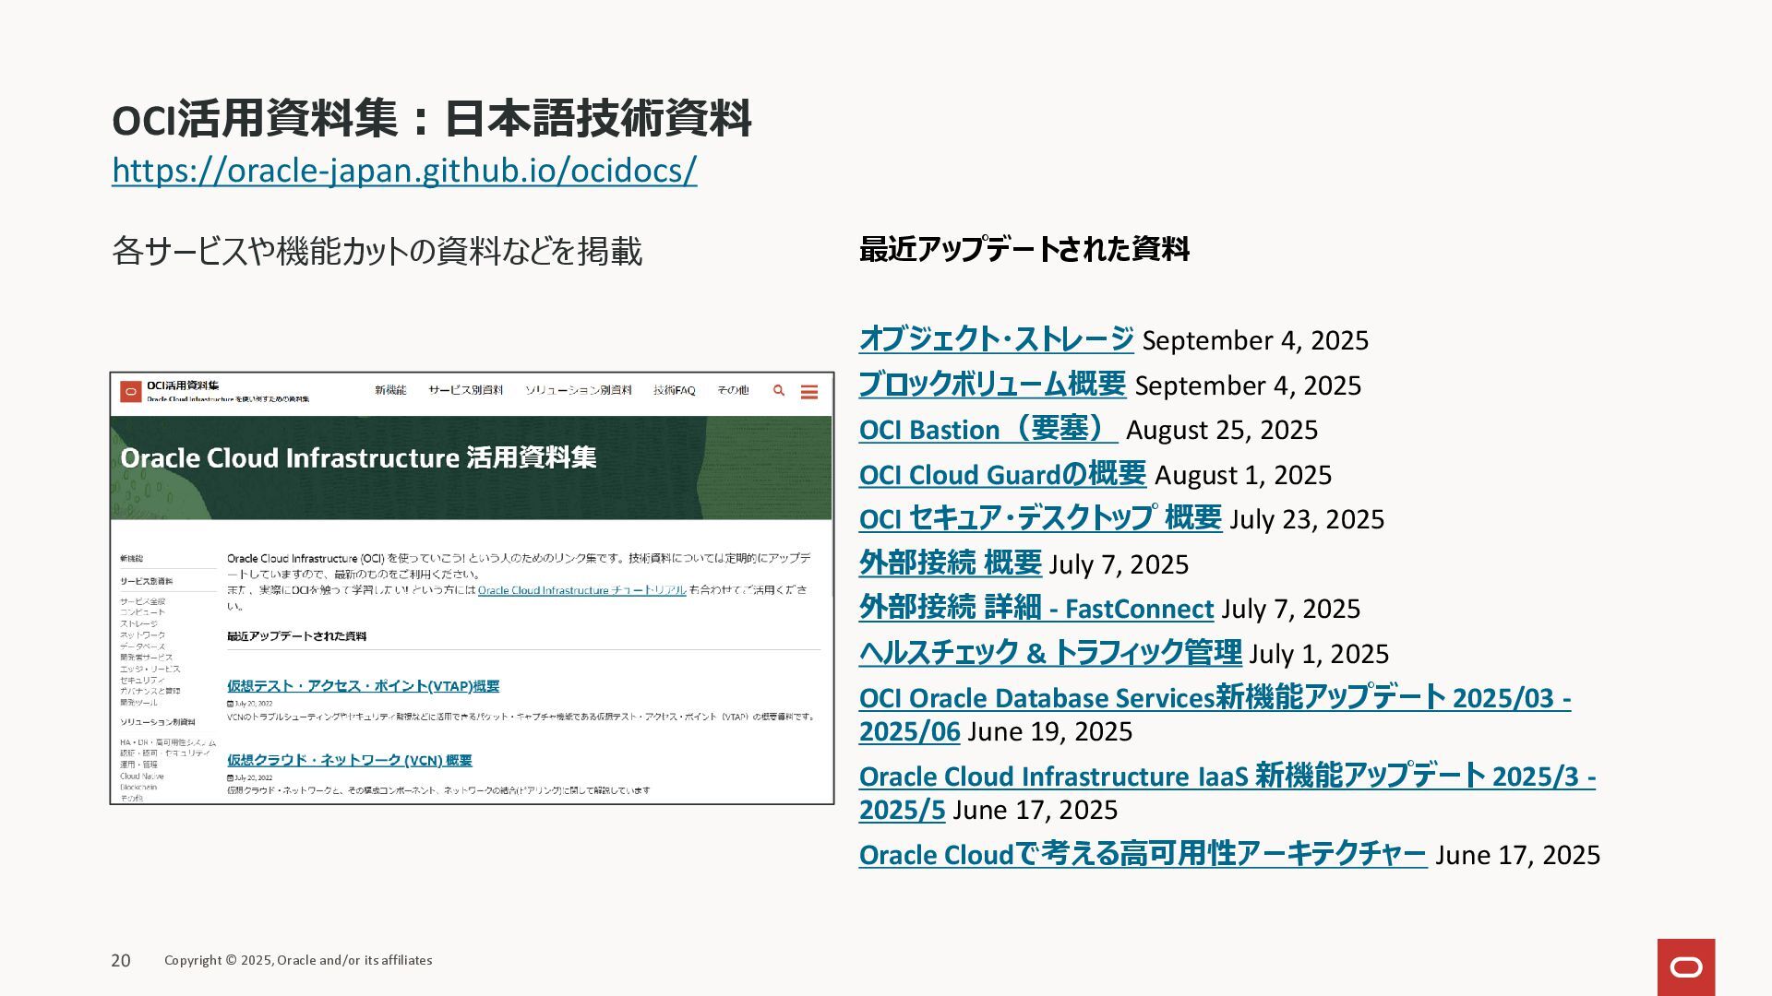Open 仮想クラウド・ネットワーク (VCN) 概要 article link
This screenshot has width=1772, height=996.
[x=349, y=761]
